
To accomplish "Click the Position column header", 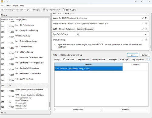I will (4, 20).
